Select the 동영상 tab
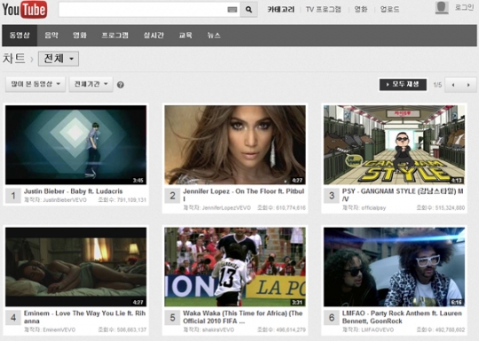479x341 pixels. pyautogui.click(x=20, y=35)
